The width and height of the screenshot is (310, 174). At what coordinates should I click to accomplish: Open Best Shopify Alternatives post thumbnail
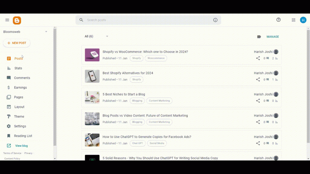pyautogui.click(x=92, y=76)
